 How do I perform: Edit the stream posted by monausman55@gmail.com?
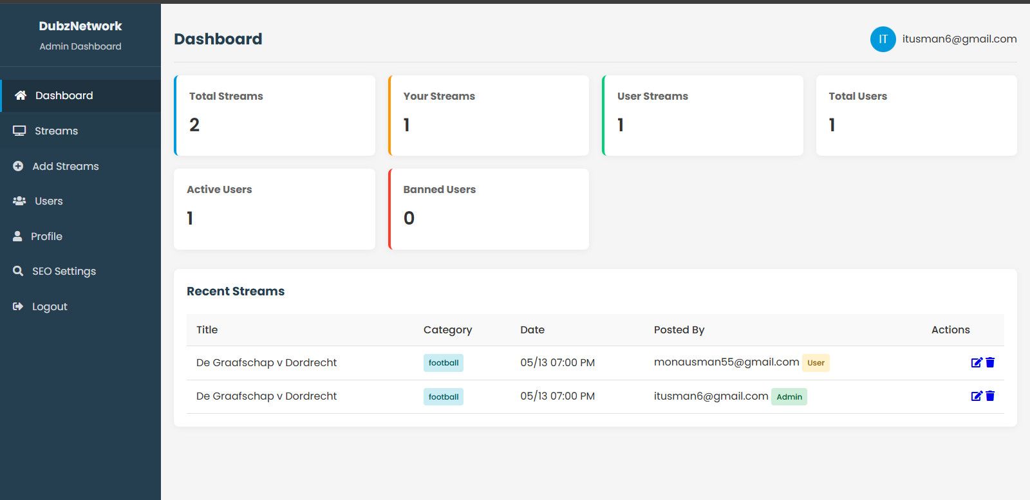point(976,362)
